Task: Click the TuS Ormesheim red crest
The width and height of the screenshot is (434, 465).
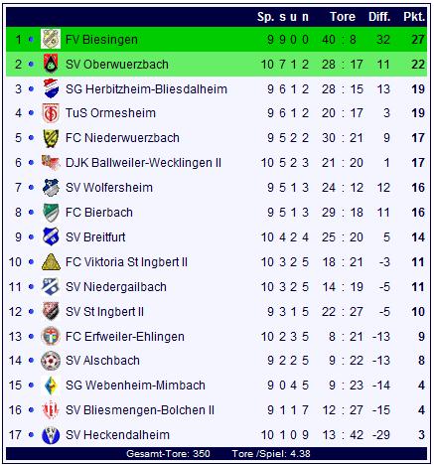Action: pyautogui.click(x=51, y=113)
